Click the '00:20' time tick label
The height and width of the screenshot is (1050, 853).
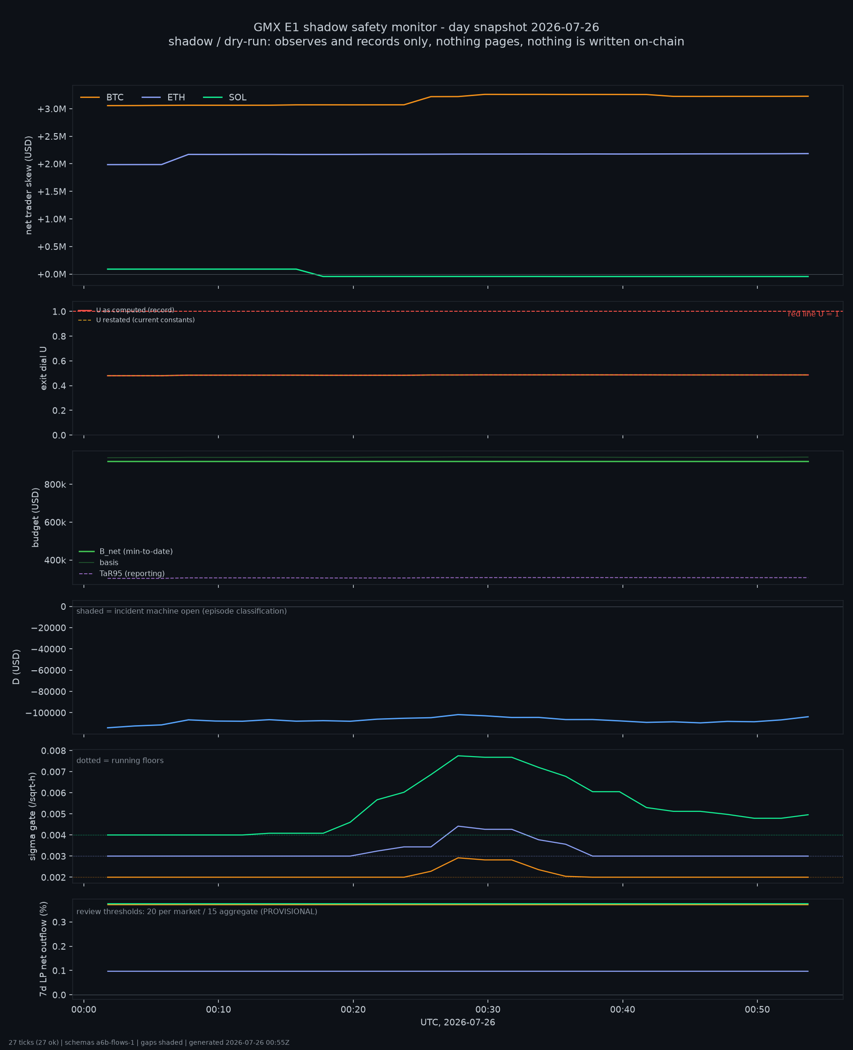click(x=353, y=1009)
